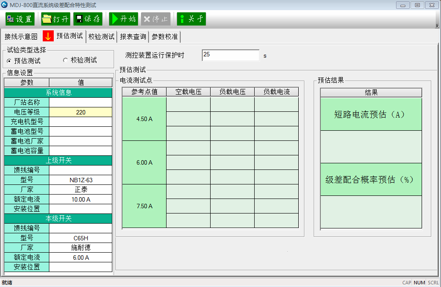Go to the 校验测试 tab

pyautogui.click(x=101, y=37)
